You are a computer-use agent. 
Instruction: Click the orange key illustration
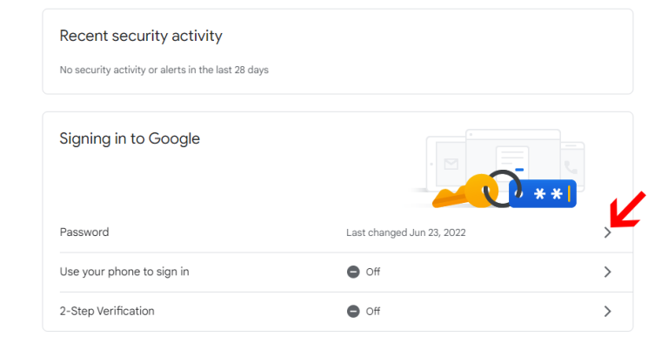pos(464,192)
